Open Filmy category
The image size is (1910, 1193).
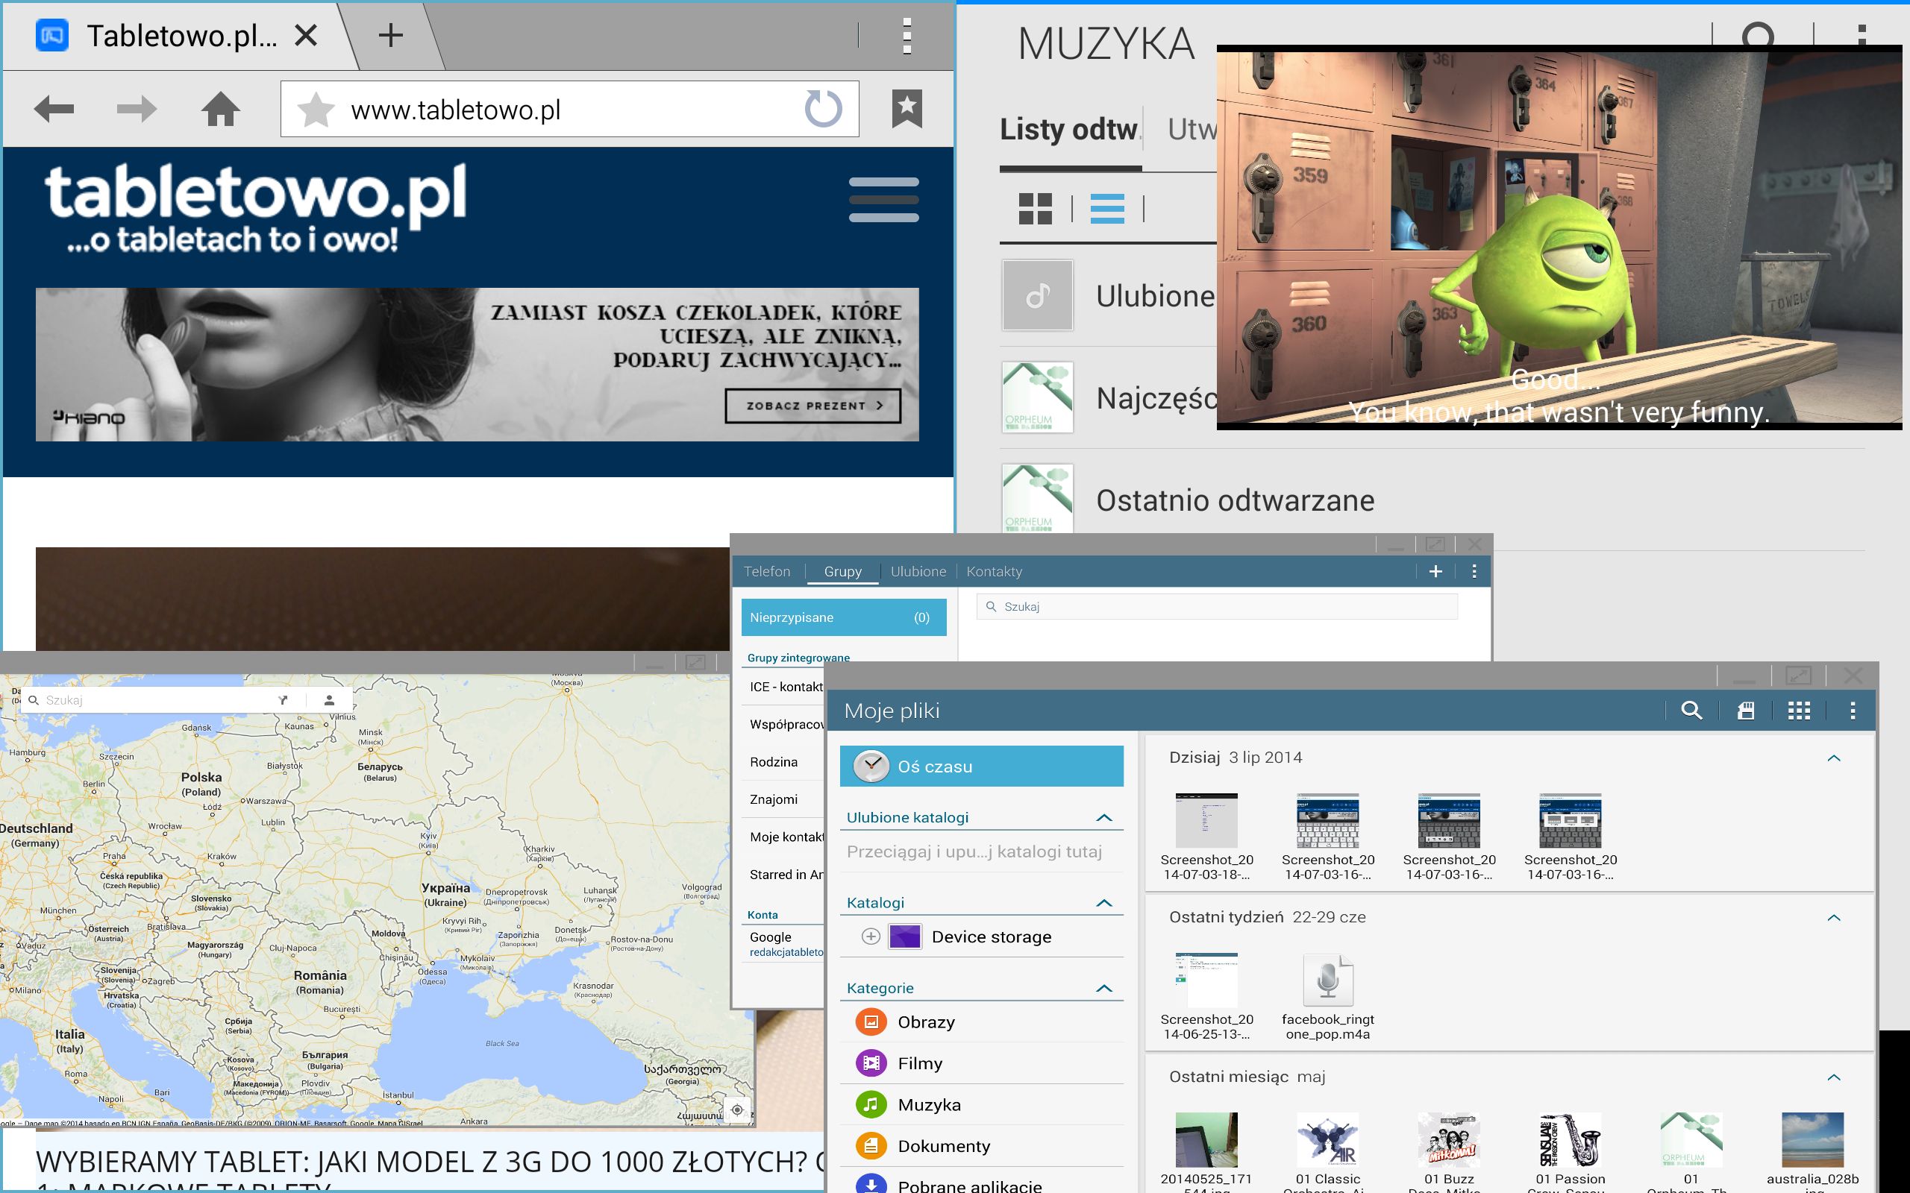(981, 1063)
